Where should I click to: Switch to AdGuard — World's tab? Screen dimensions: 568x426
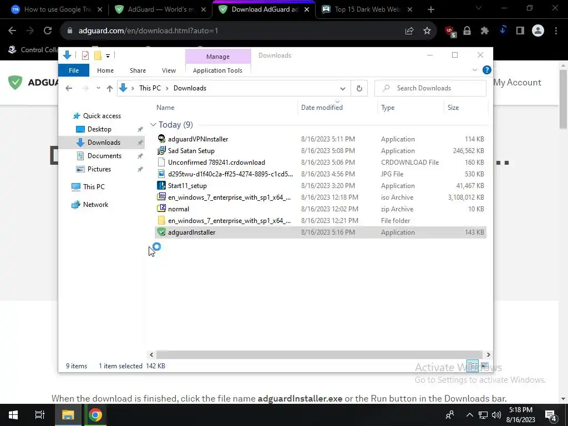(x=161, y=9)
